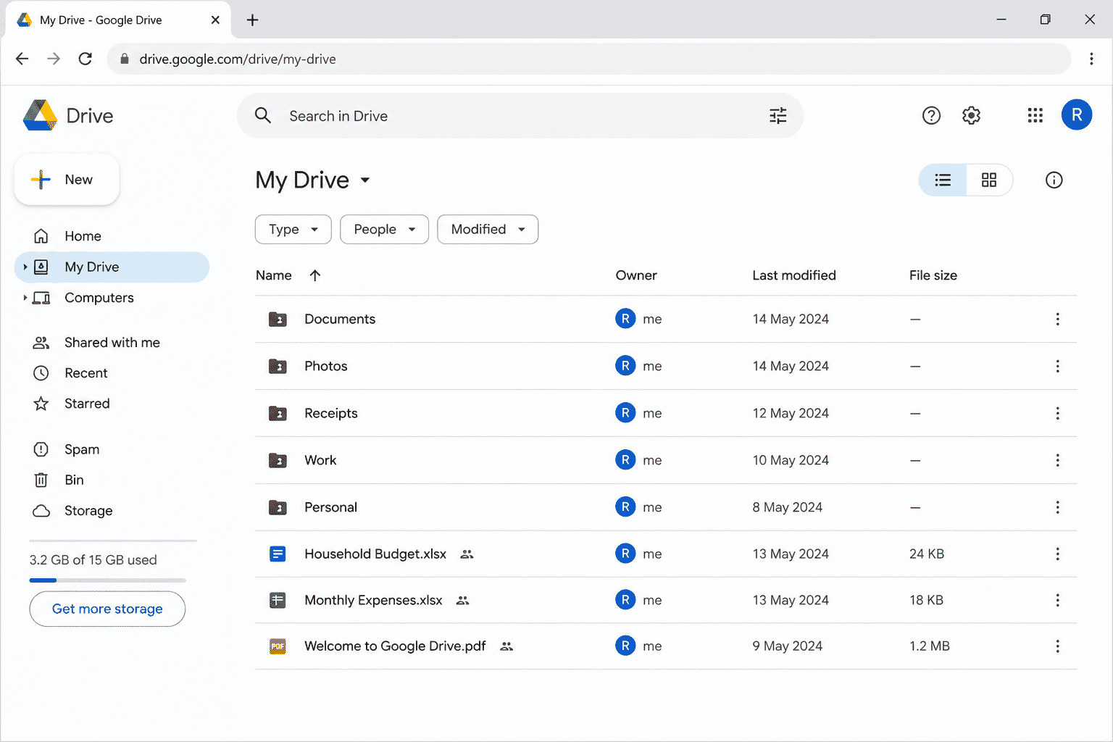This screenshot has width=1113, height=742.
Task: Click the Documents folder icon
Action: pos(278,319)
